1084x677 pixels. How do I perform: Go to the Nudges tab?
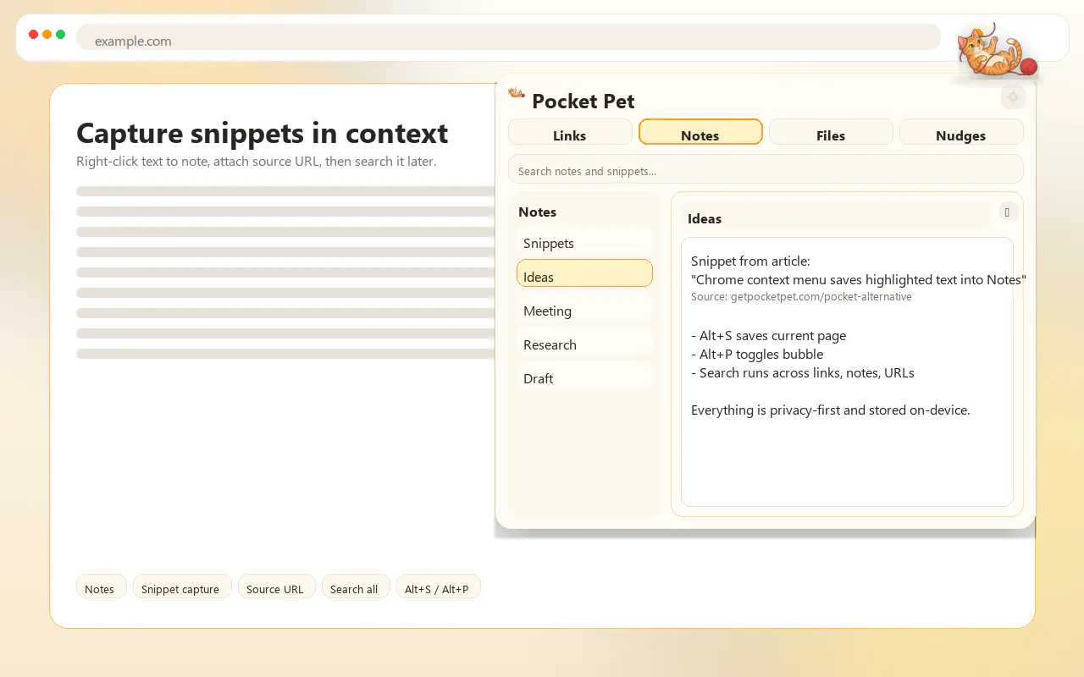pyautogui.click(x=961, y=132)
